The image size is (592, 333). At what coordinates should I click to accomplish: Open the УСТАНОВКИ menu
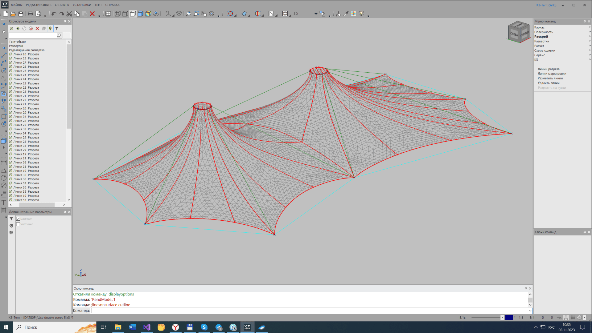click(82, 5)
